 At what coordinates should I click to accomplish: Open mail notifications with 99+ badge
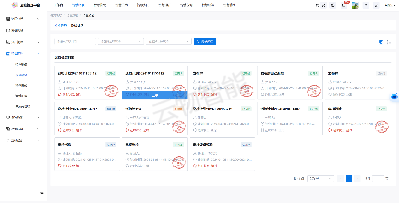[344, 5]
